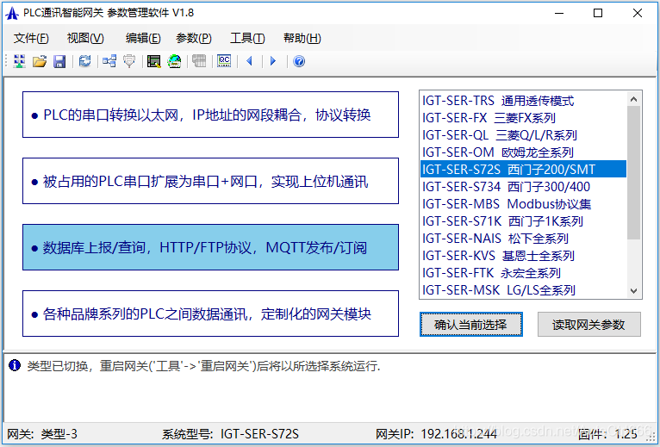Click the network devices search toolbar icon
The width and height of the screenshot is (660, 447).
coord(19,61)
